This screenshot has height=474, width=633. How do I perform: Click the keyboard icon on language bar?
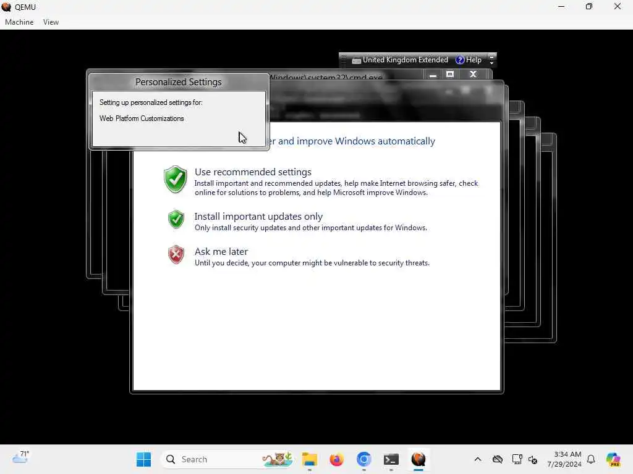click(x=356, y=60)
